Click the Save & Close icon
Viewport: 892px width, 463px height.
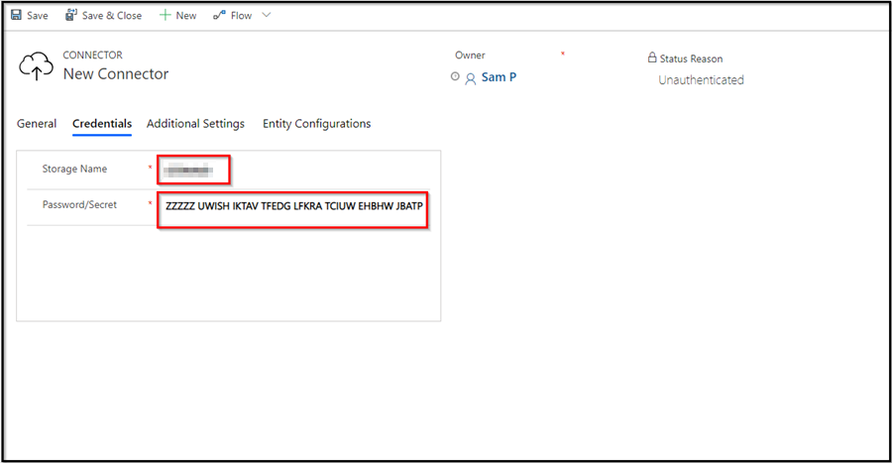(x=71, y=16)
